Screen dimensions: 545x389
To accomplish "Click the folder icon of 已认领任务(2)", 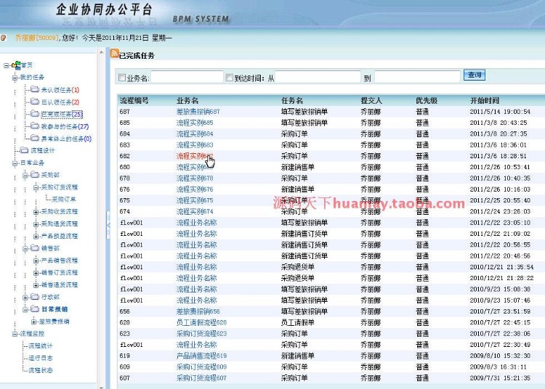I will coord(35,102).
